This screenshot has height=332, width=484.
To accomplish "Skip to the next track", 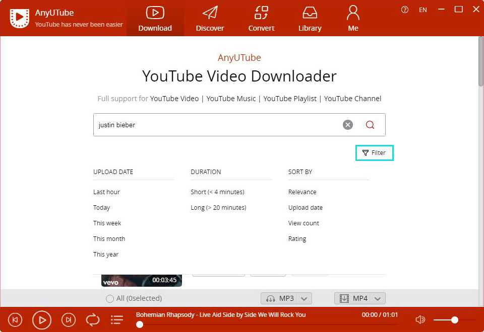I will click(x=69, y=320).
